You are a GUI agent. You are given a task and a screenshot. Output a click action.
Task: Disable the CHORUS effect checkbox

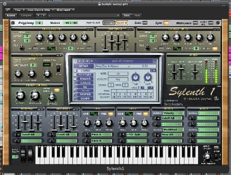click(75, 83)
